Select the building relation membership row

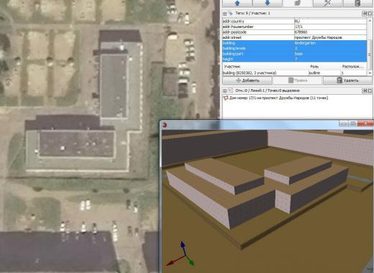(294, 73)
